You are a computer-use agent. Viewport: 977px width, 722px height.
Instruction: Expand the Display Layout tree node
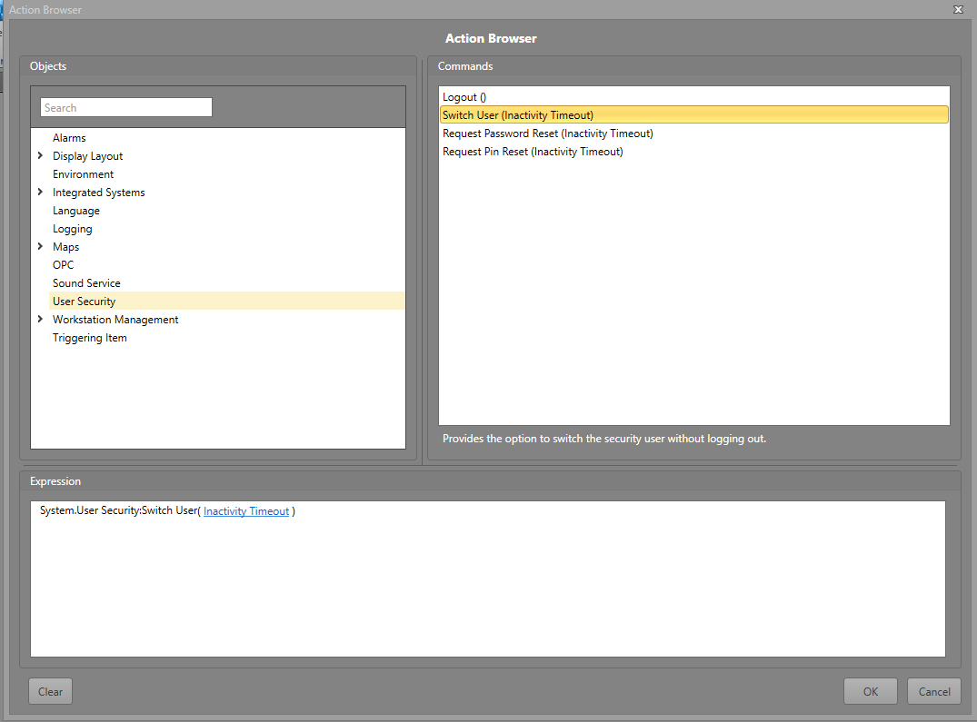point(40,156)
